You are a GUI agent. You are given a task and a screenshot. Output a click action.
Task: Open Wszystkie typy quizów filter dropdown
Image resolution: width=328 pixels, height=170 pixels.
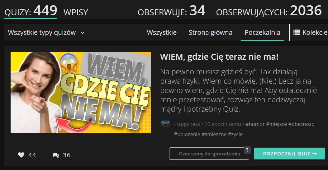(46, 33)
